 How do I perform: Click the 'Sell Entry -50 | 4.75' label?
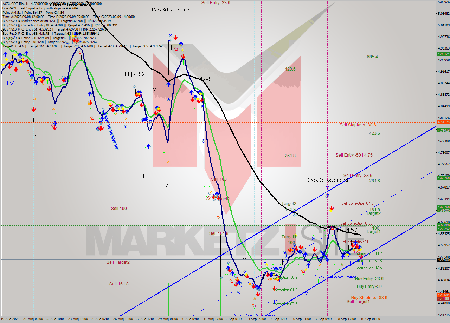(x=354, y=155)
